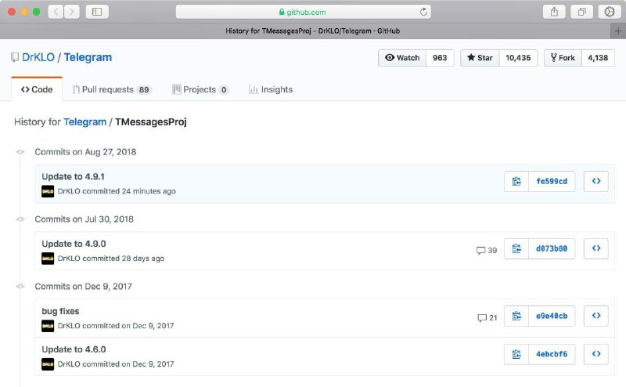Go back with Safari's back arrow

(56, 12)
